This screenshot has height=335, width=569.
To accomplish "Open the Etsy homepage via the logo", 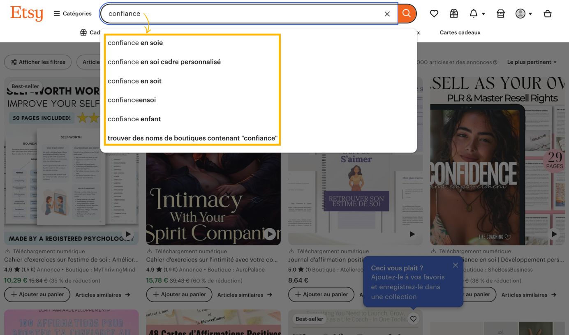I will [26, 13].
